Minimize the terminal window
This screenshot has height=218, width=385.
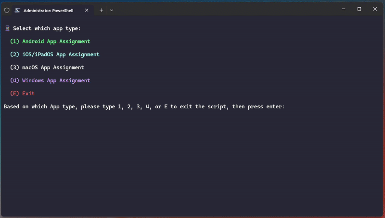344,9
